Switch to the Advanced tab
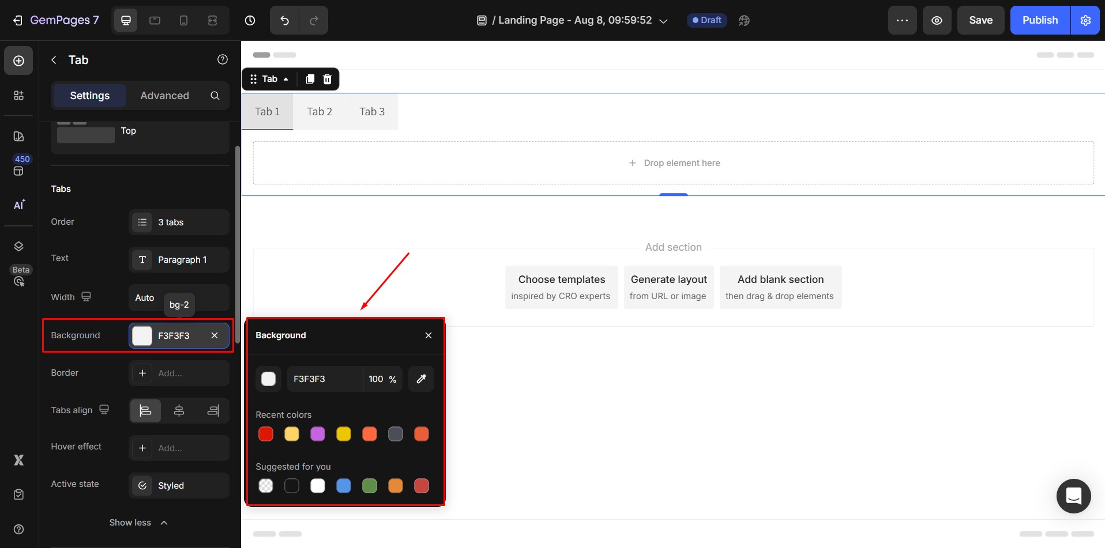Screen dimensions: 1105x548 tap(164, 96)
